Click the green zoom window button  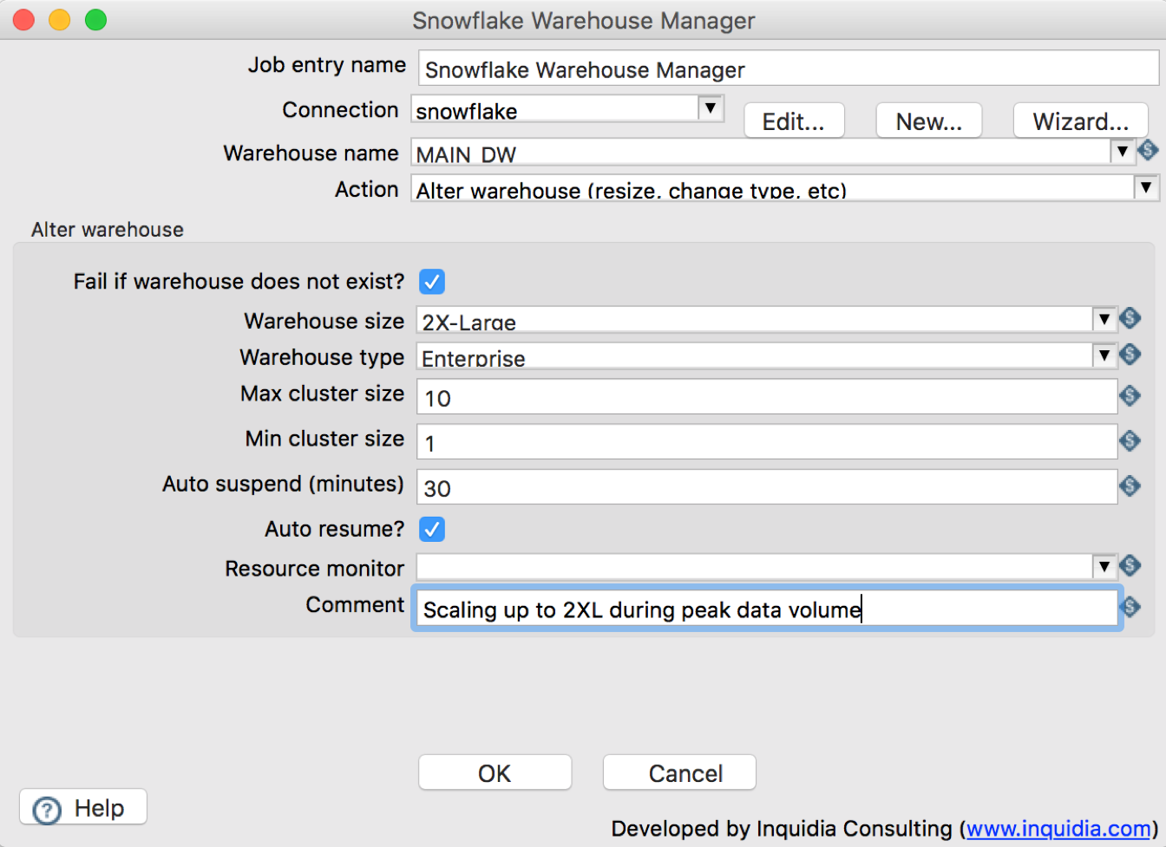click(96, 20)
